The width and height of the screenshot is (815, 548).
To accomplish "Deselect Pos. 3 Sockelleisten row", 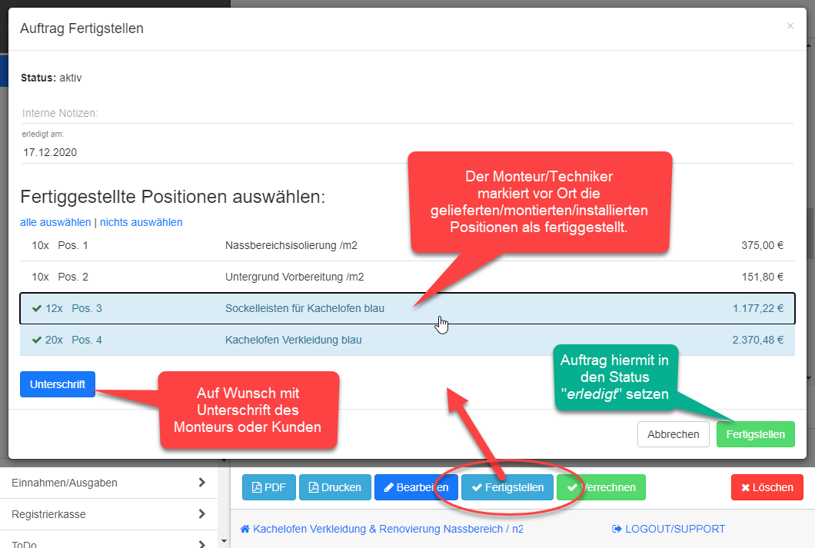I will tap(308, 308).
